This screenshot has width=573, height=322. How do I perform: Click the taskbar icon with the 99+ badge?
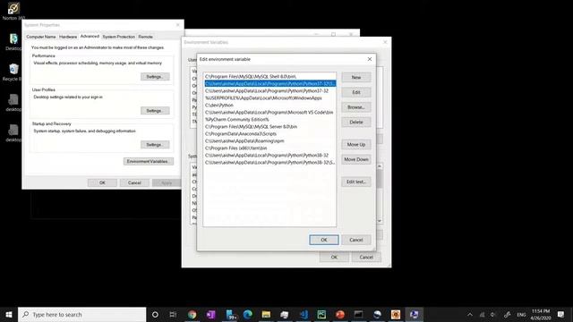tap(230, 314)
